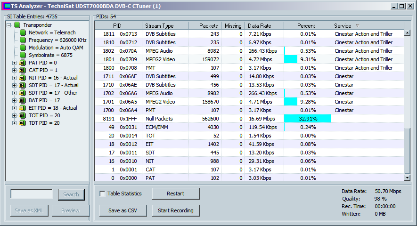Select the Null Packets row text
This screenshot has height=226, width=417.
[x=159, y=119]
